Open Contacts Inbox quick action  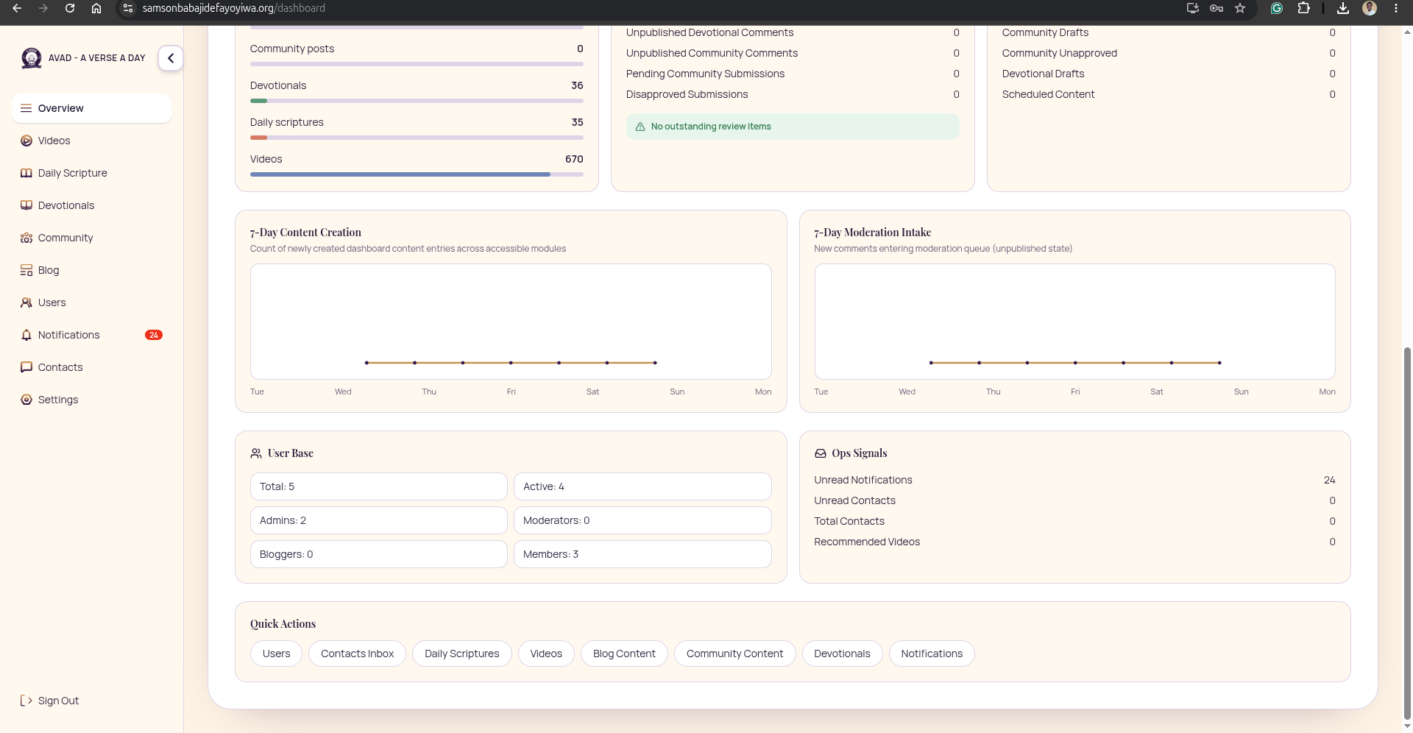[357, 654]
